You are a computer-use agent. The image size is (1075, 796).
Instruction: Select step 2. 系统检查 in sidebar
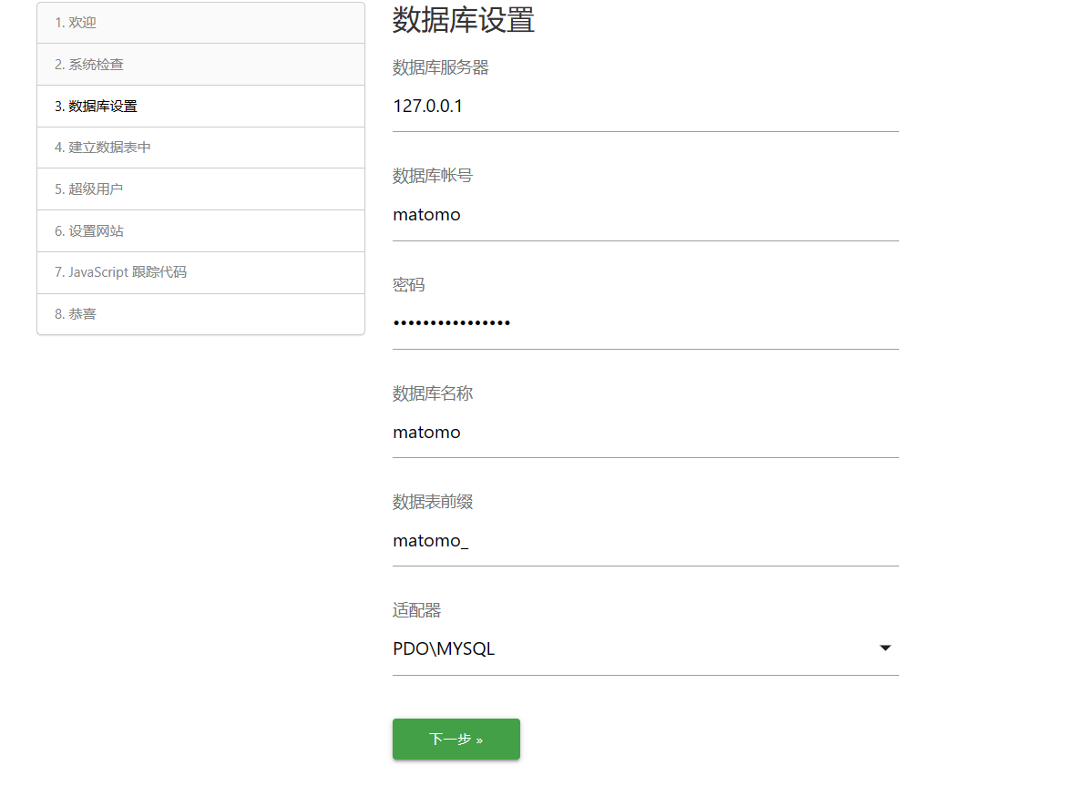[x=200, y=65]
